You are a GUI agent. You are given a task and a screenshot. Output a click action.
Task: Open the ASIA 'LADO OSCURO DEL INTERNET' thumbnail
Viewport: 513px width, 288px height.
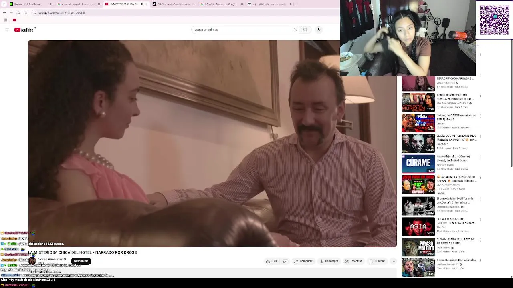418,226
